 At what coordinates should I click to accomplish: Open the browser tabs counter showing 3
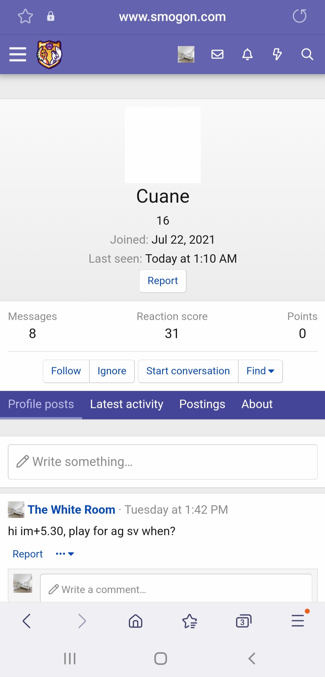click(244, 621)
